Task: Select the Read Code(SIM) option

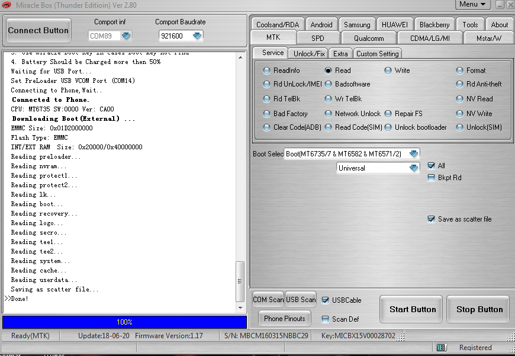Action: (x=328, y=127)
